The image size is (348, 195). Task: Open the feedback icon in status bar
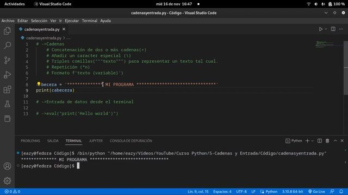332,191
